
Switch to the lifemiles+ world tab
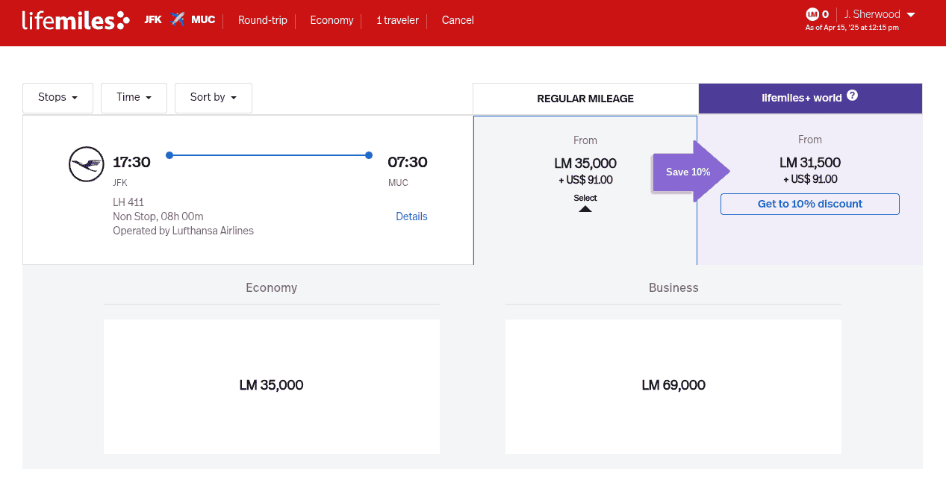[809, 98]
